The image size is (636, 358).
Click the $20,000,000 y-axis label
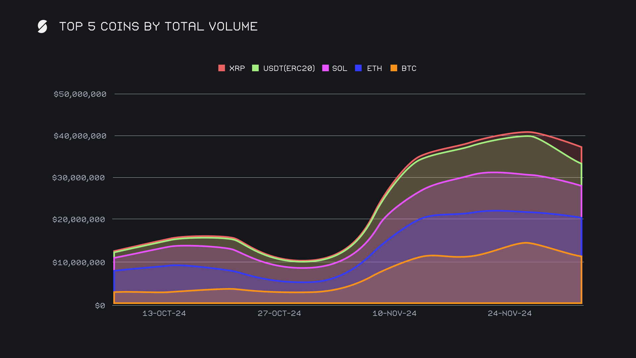coord(79,219)
